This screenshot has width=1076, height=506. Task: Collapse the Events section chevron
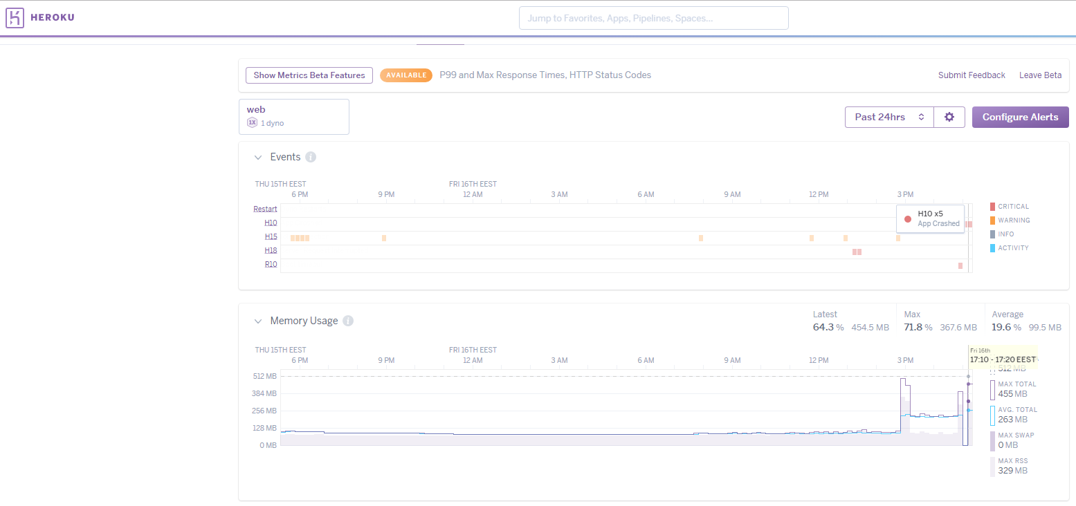tap(257, 157)
